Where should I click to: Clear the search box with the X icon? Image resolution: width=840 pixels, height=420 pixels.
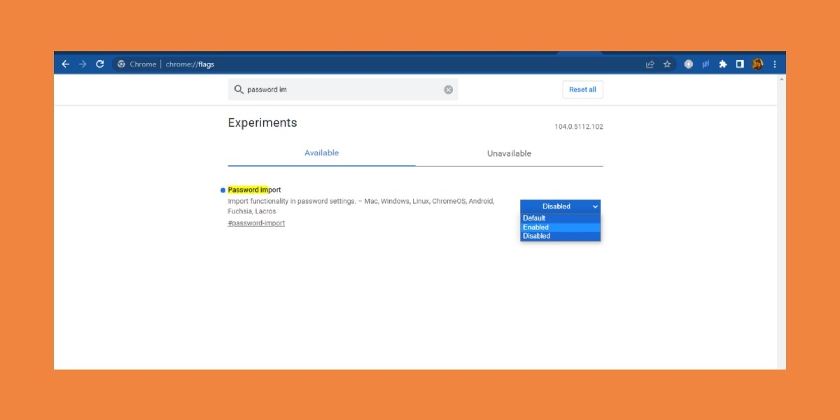click(447, 90)
